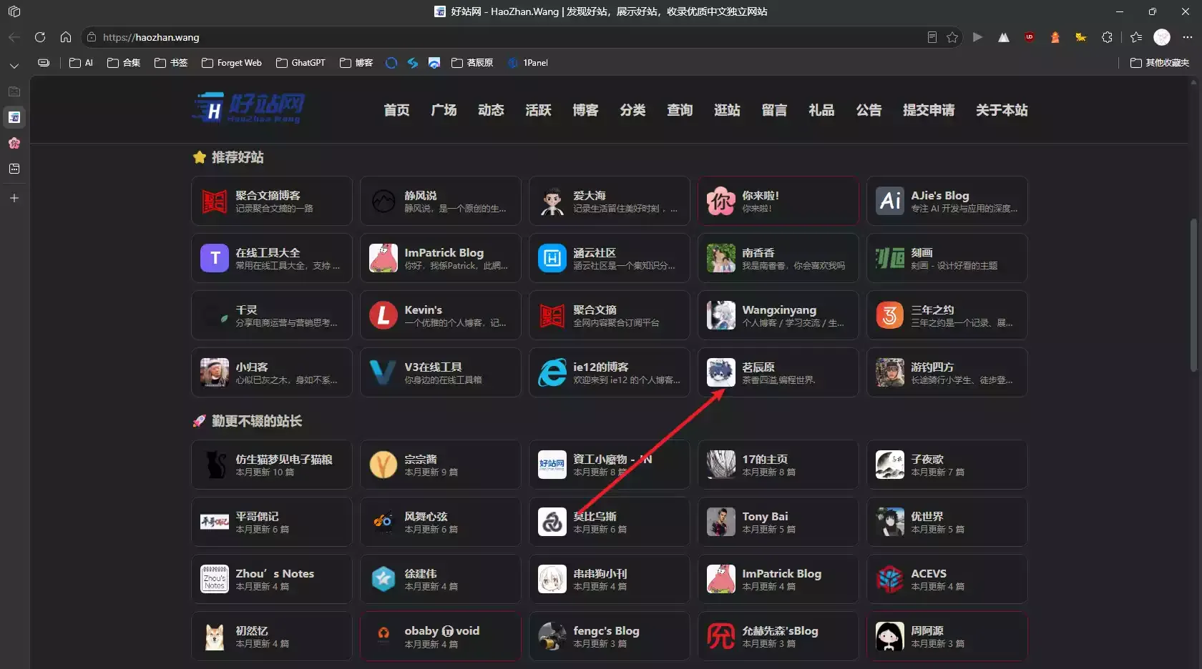Open the GhatGPT bookmarks folder
Image resolution: width=1202 pixels, height=669 pixels.
[300, 63]
